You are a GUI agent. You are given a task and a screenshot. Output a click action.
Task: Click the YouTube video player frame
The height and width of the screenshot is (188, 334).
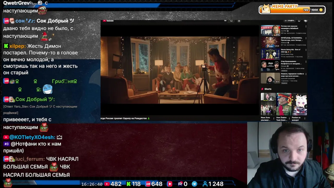(180, 70)
